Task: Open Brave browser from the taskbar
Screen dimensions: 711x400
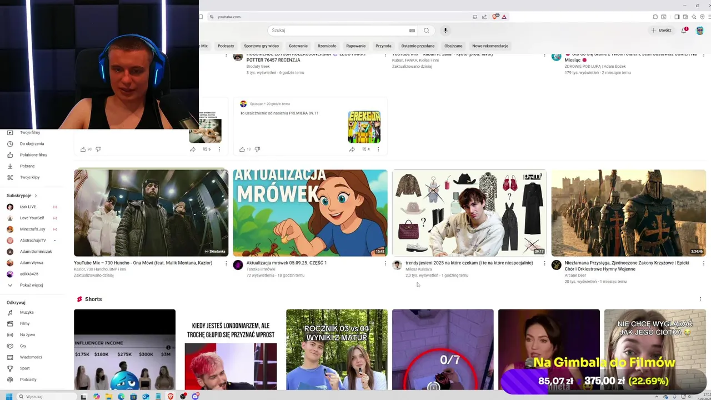Action: tap(171, 396)
